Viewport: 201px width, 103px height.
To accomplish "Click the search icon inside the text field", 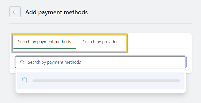I will (x=22, y=62).
